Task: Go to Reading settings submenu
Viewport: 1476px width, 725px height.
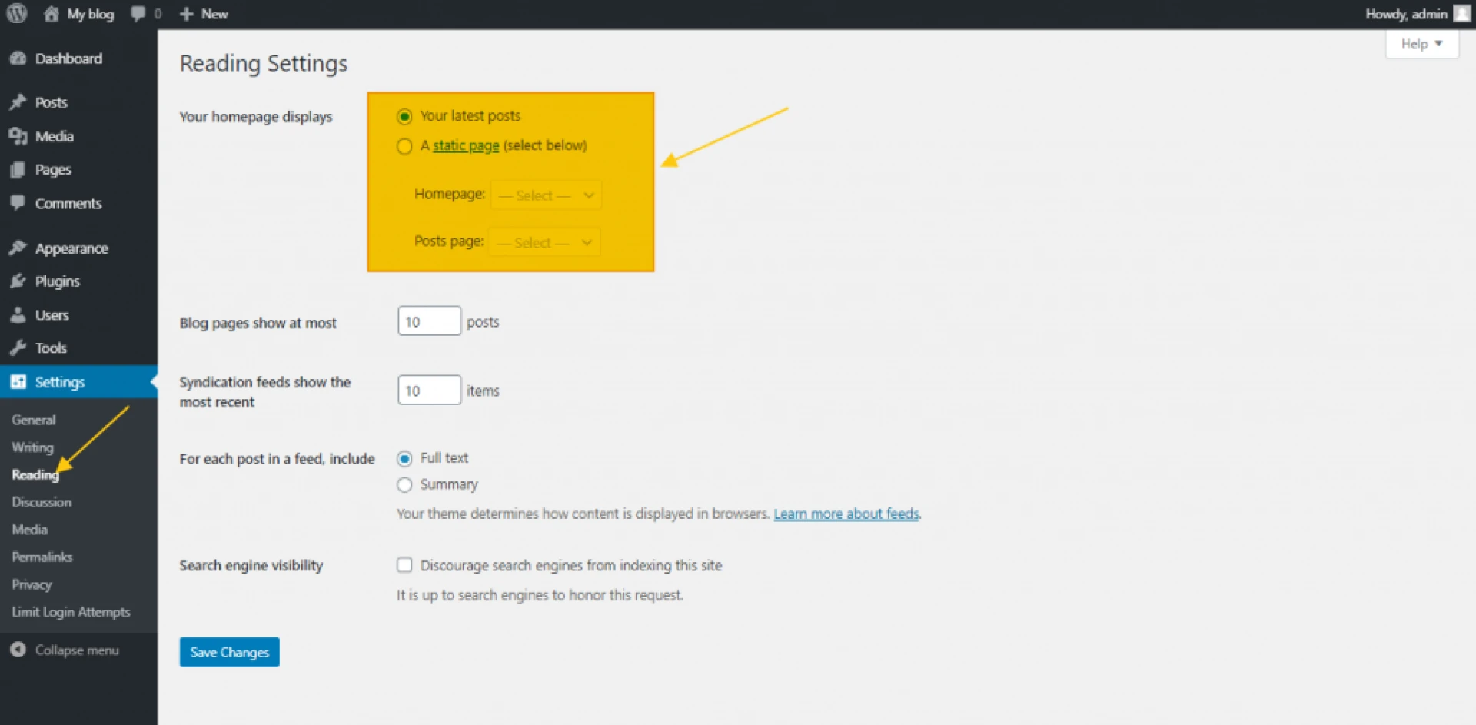Action: [x=35, y=475]
